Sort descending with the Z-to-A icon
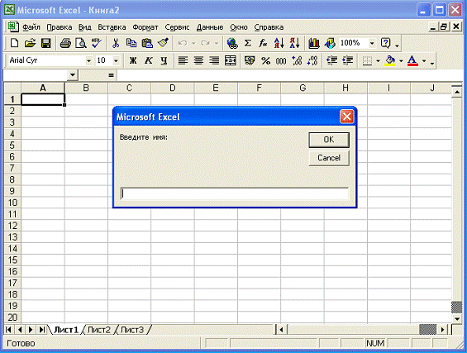 [x=294, y=43]
